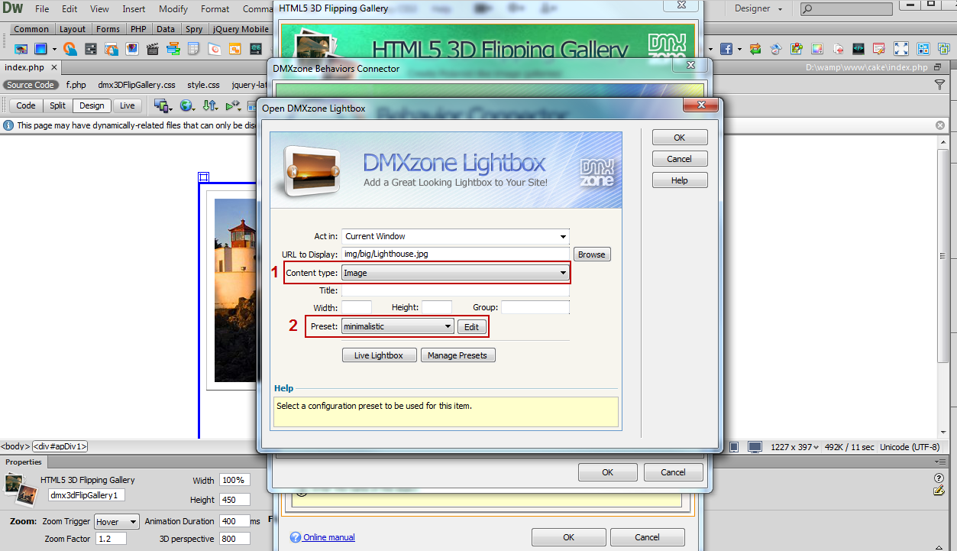Screen dimensions: 957x551
Task: Click the first monitor image icon in toolbar
Action: point(21,48)
